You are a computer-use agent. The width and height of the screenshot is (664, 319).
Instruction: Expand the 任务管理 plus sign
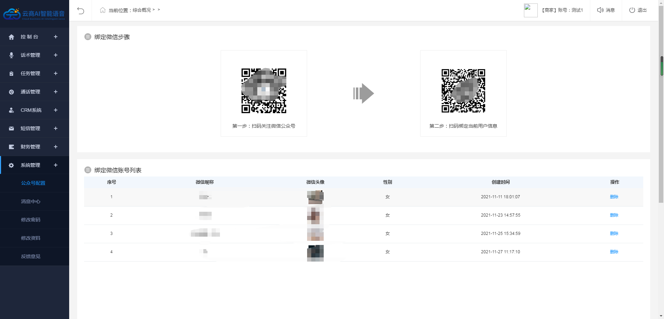(x=56, y=74)
